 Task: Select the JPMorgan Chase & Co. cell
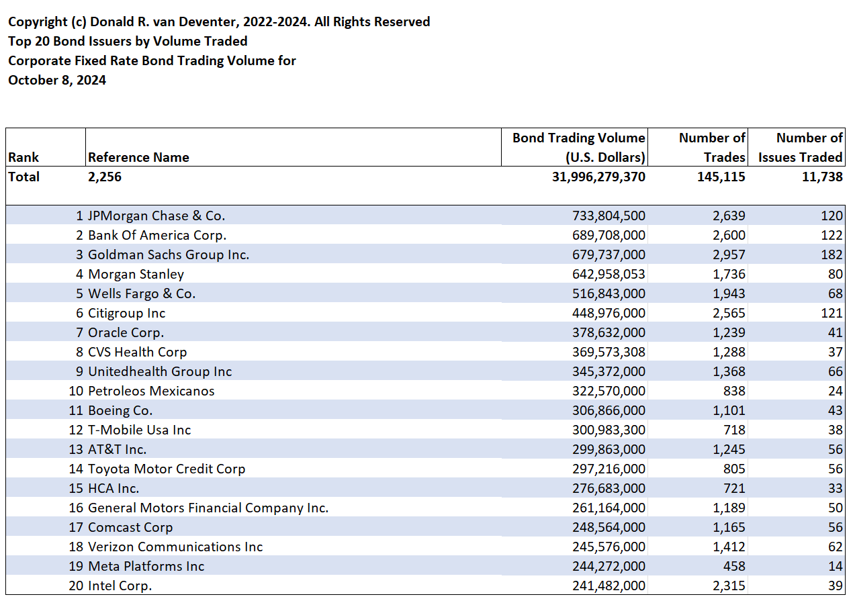(x=156, y=216)
